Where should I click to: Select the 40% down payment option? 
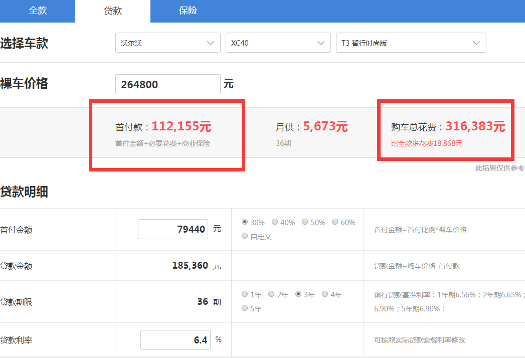[x=275, y=222]
